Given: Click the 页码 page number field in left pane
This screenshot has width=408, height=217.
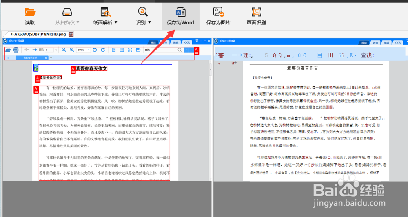Looking at the screenshot, I should [x=49, y=50].
